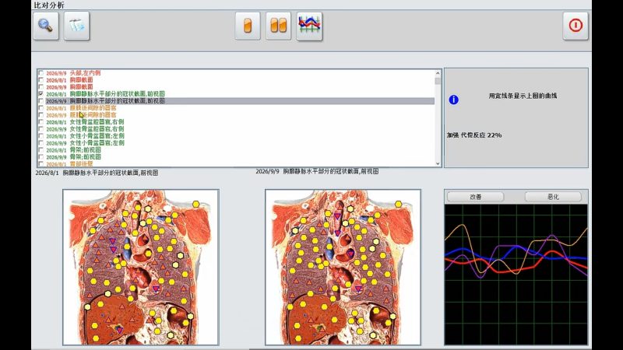The image size is (623, 350).
Task: Click the blue info icon
Action: coord(453,100)
